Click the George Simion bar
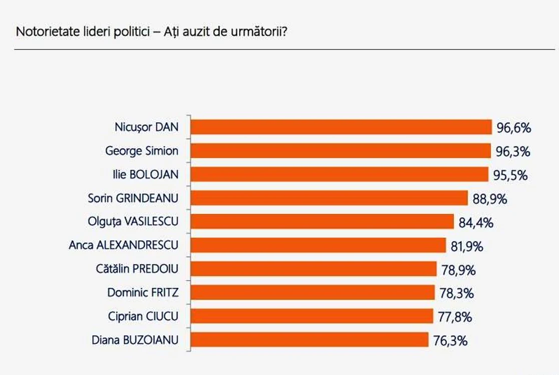The height and width of the screenshot is (375, 559). pos(341,150)
